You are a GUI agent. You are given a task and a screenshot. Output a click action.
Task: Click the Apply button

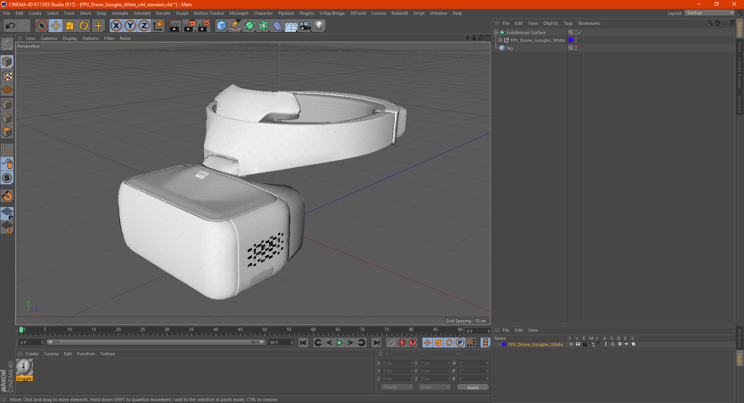[473, 387]
